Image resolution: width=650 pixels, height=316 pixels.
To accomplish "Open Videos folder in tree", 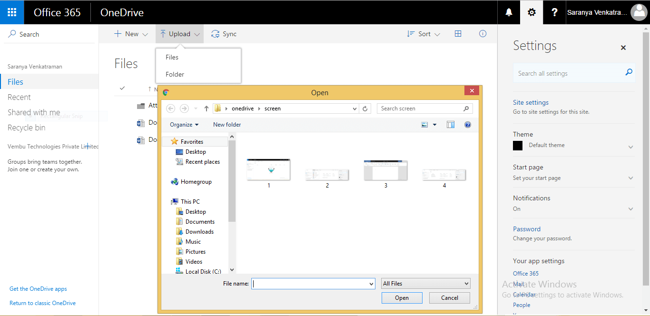I will point(194,262).
